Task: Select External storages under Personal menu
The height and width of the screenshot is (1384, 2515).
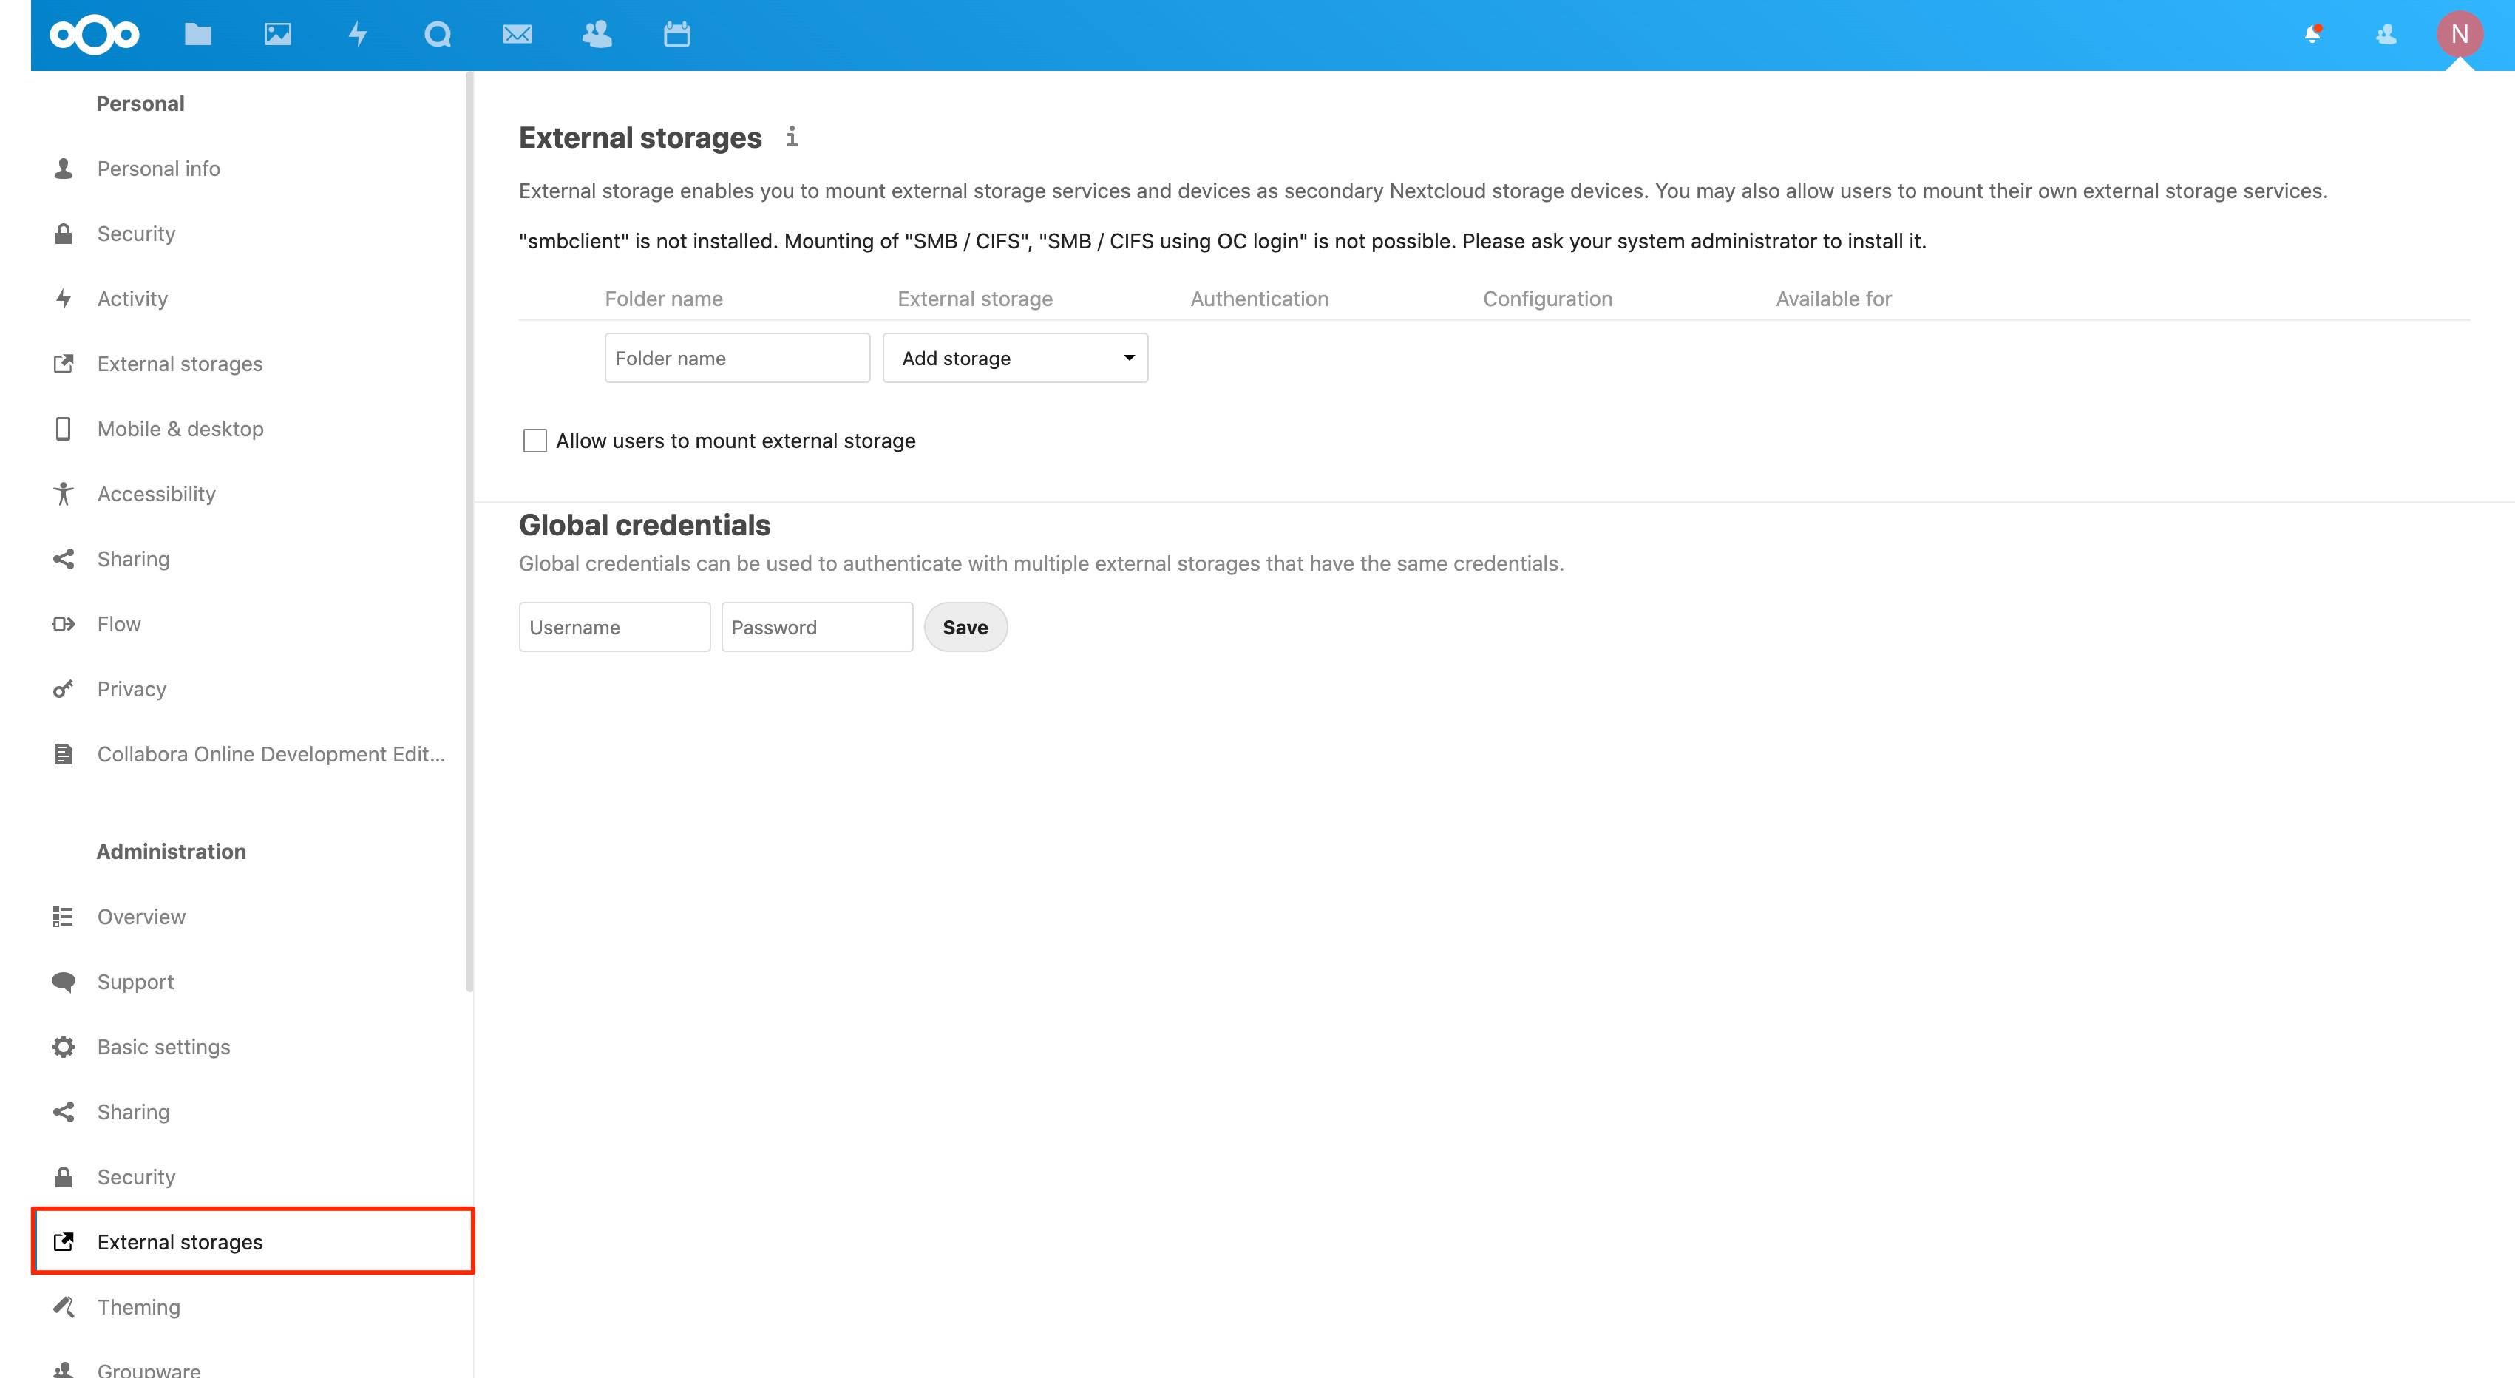Action: [179, 363]
